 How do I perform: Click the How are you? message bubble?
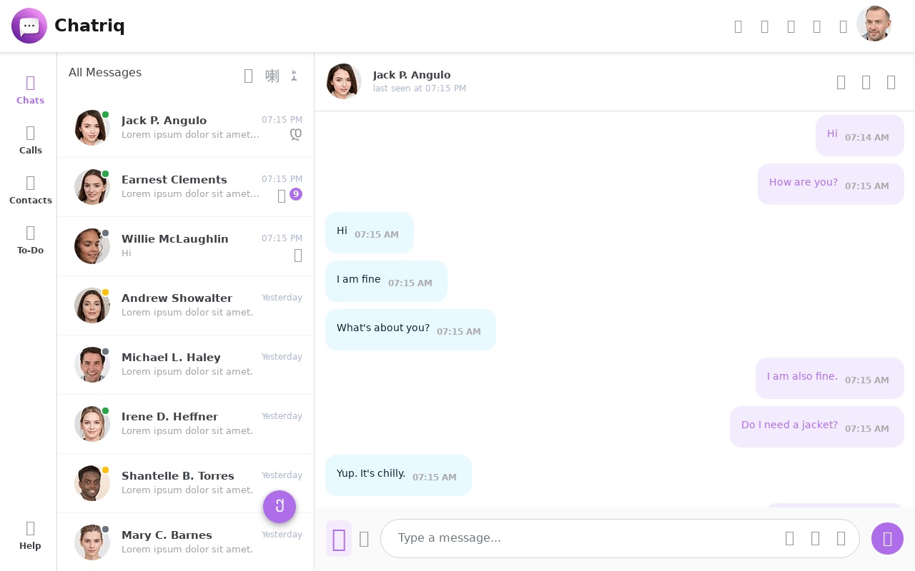pyautogui.click(x=831, y=184)
